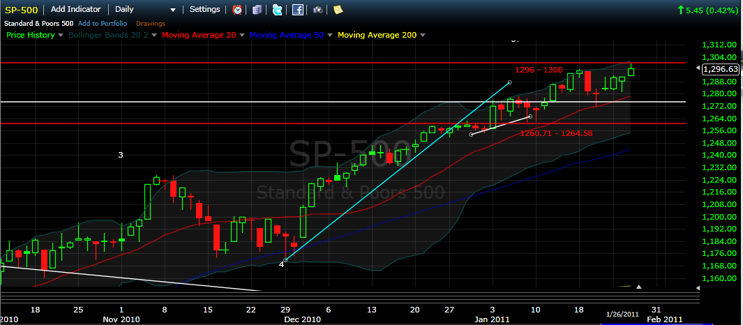Click the left-pointing triangle below 1,160.00
743x325 pixels.
[697, 287]
